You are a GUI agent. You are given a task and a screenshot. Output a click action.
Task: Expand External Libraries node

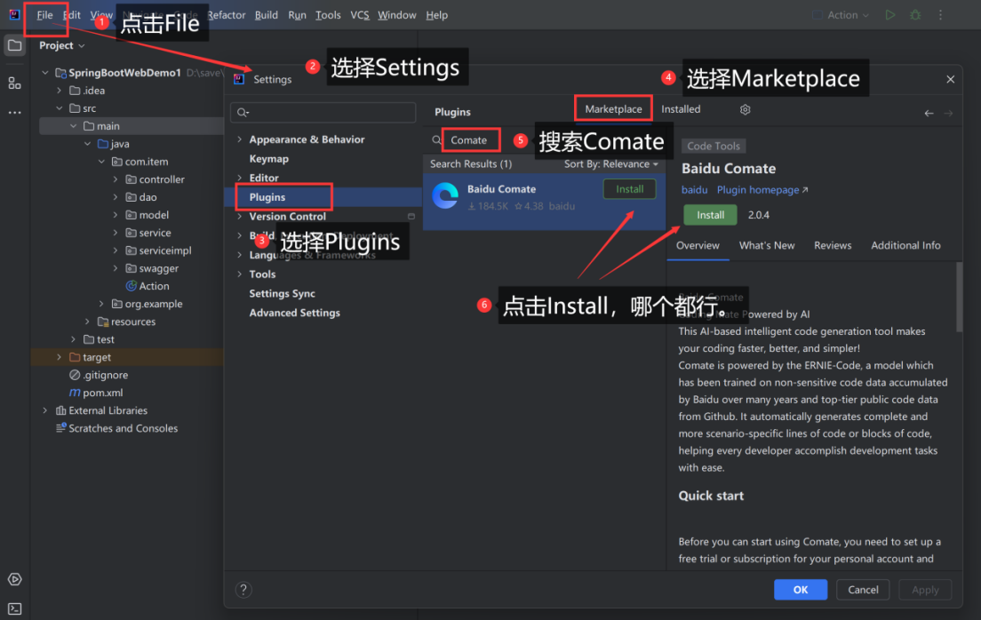pyautogui.click(x=45, y=410)
